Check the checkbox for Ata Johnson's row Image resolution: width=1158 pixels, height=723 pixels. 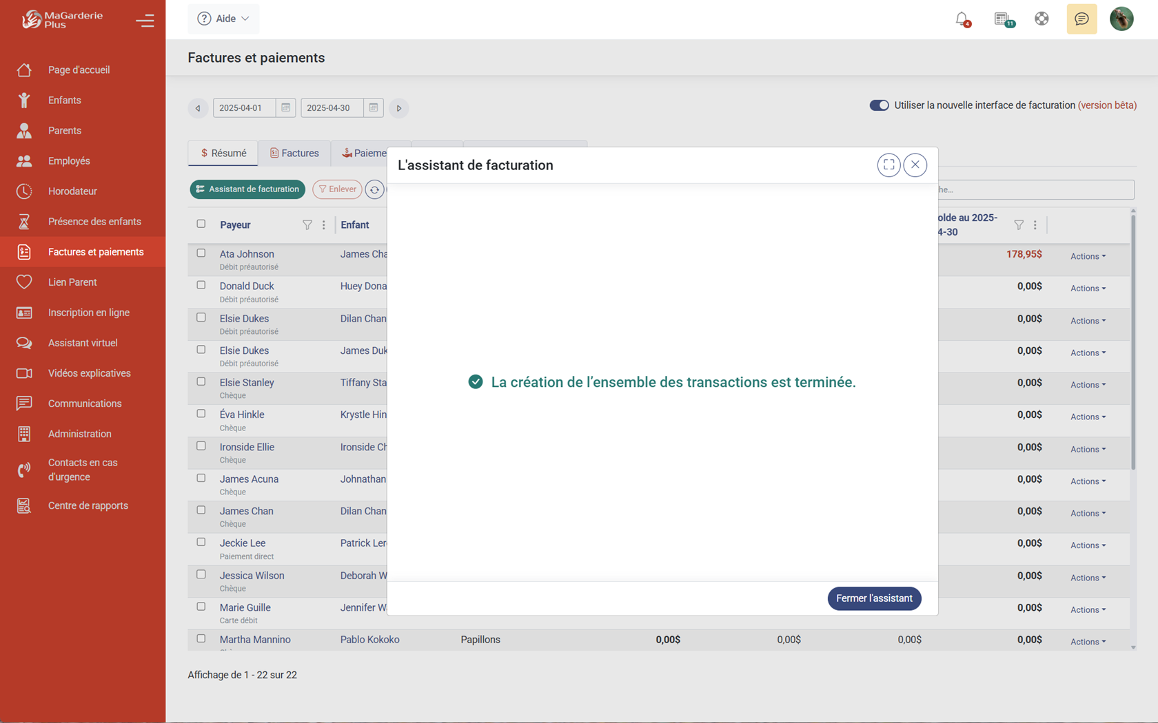click(201, 253)
